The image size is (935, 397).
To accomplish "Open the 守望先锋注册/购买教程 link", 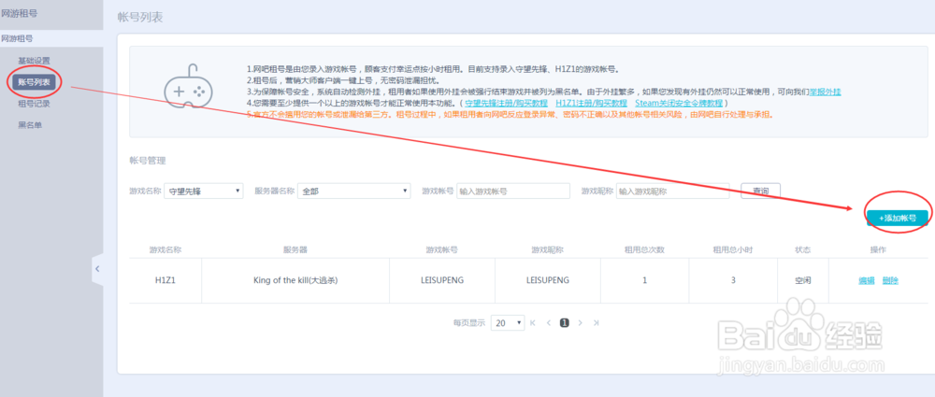I will pos(506,103).
